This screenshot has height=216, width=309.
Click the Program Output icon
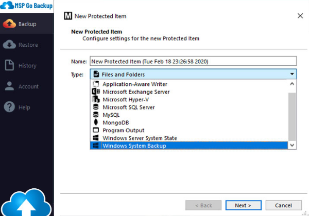coord(96,130)
